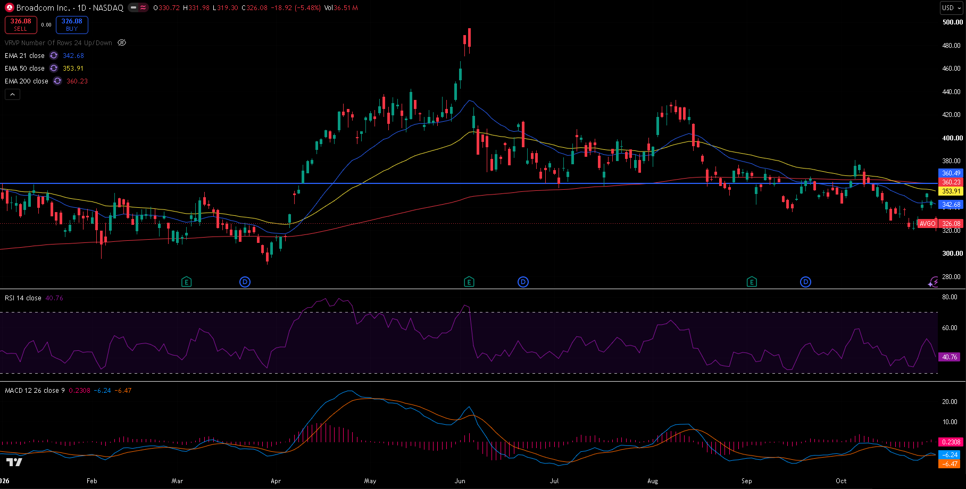Select the VRVP Number Of Rows indicator label

click(x=59, y=43)
